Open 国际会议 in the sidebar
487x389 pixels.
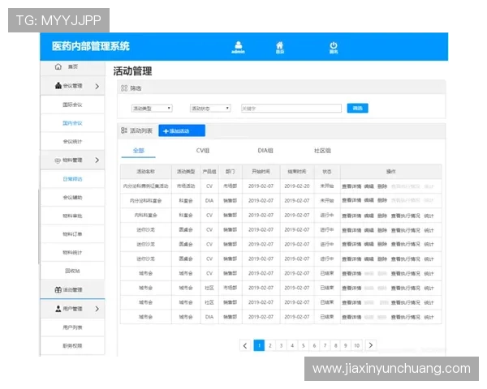click(x=72, y=105)
